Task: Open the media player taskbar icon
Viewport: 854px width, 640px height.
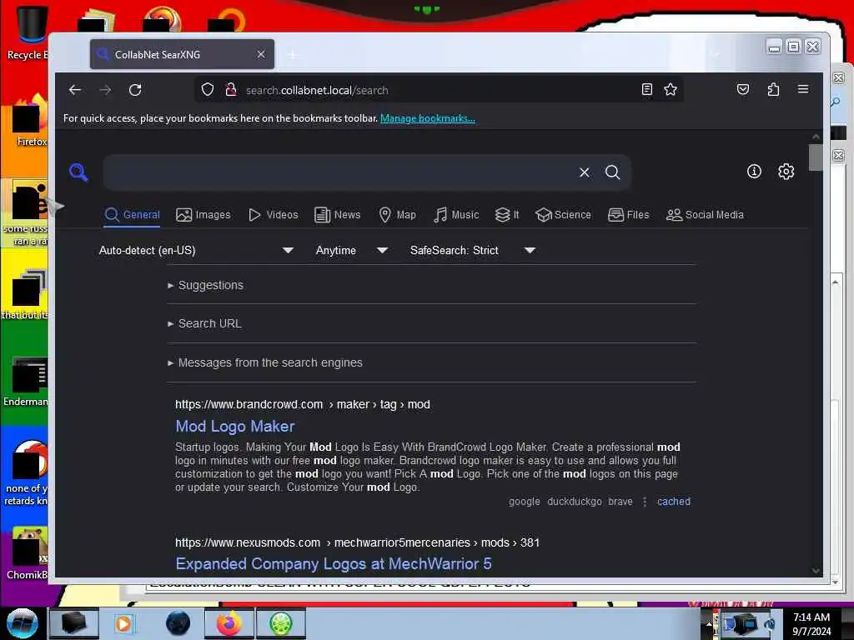Action: pyautogui.click(x=123, y=623)
